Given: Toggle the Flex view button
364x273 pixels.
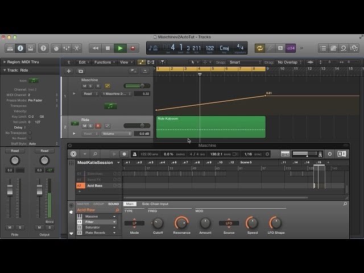Looking at the screenshot, I should (151, 62).
